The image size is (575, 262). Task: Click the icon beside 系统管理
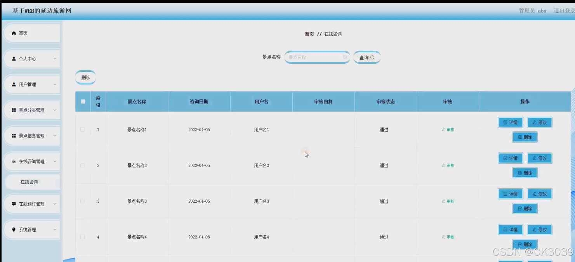14,229
